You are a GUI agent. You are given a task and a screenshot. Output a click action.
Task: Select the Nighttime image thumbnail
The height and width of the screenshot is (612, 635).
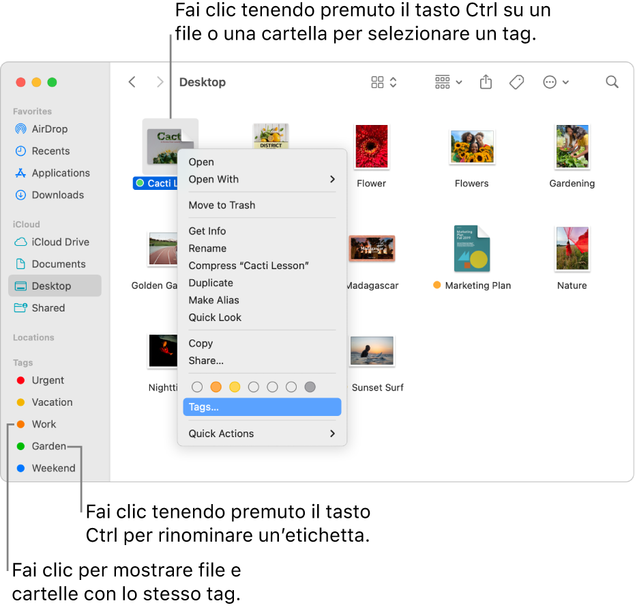pos(163,350)
